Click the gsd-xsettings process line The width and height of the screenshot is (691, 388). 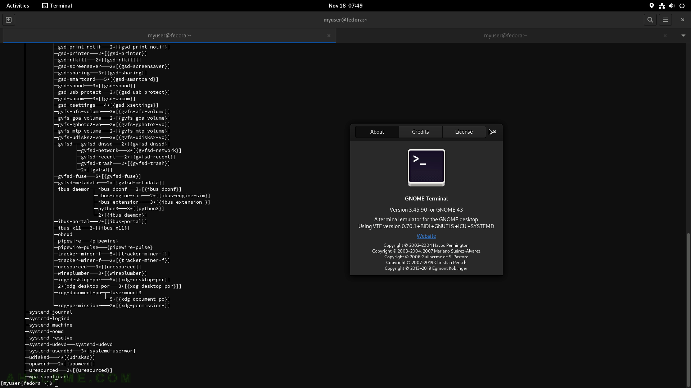coord(108,105)
